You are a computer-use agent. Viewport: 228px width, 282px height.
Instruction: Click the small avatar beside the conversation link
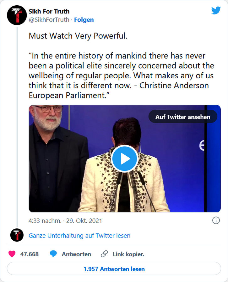[17, 235]
